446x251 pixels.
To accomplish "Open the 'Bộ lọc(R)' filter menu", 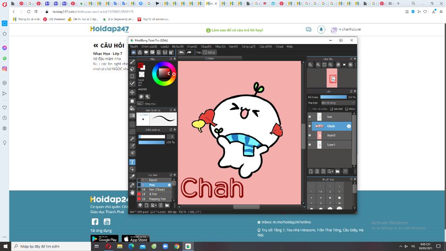I will coord(178,46).
